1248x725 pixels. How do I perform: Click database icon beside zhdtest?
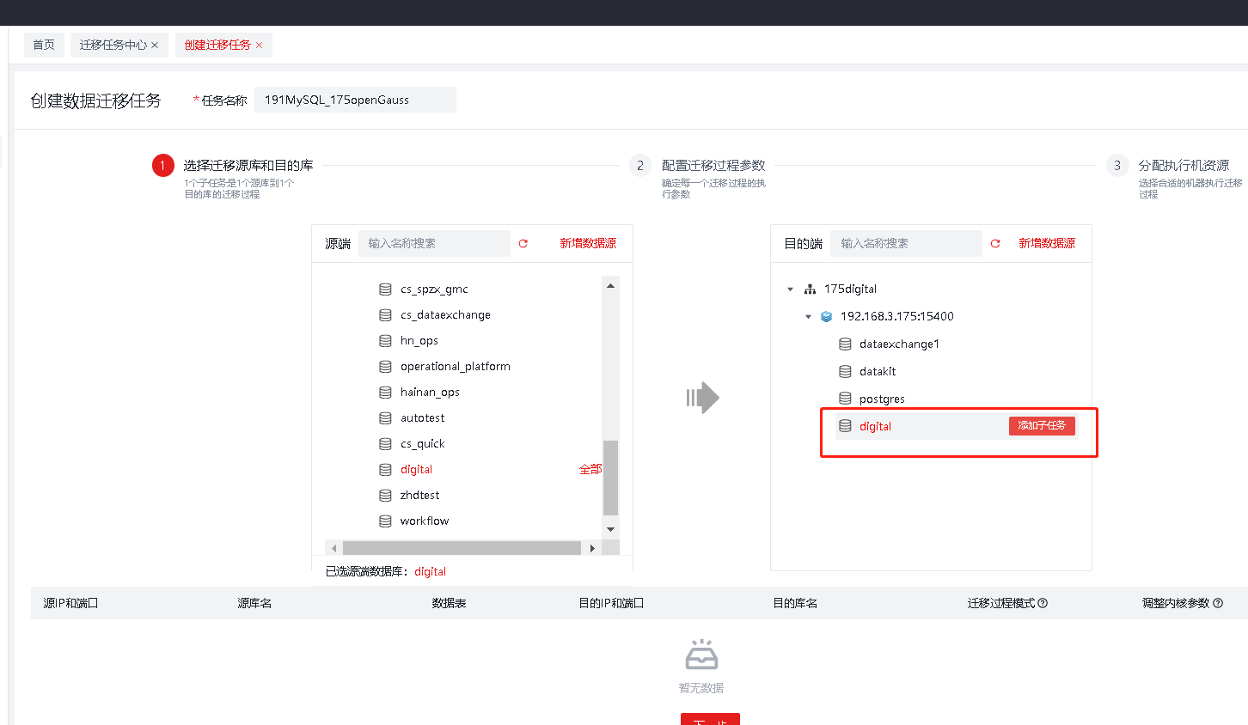point(385,496)
